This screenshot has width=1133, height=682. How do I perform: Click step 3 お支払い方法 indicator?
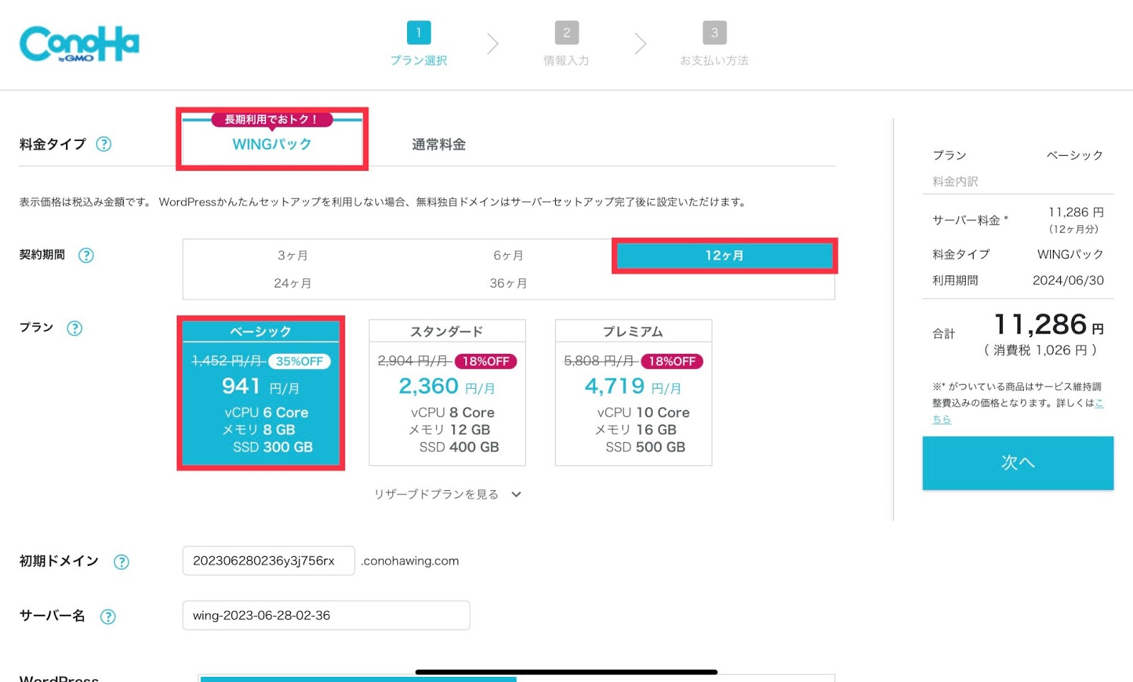coord(714,44)
